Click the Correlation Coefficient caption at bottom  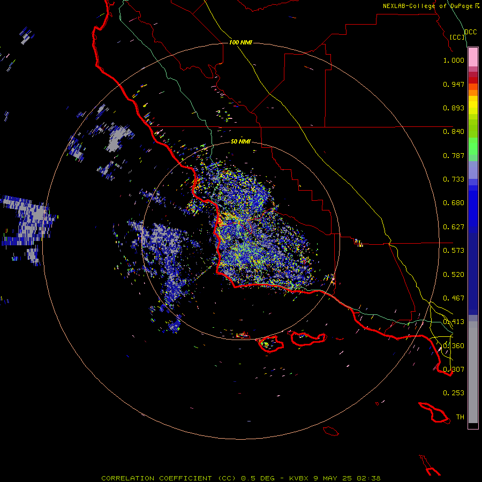click(x=240, y=478)
